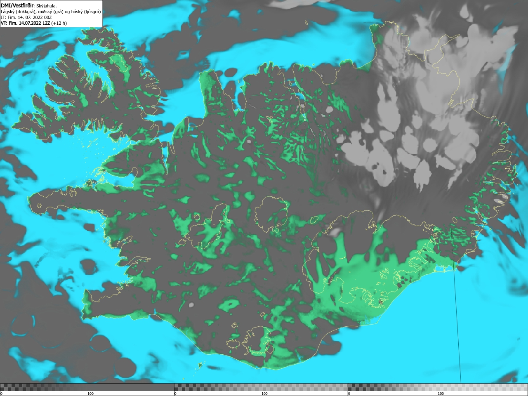Click the middle grey mid-cloud colour scale bar
The width and height of the screenshot is (528, 396).
pos(261,387)
